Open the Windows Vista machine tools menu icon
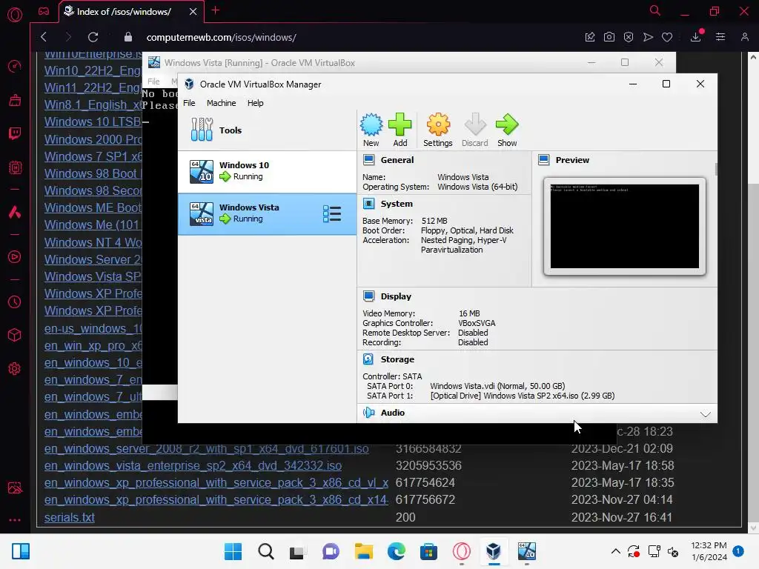Screen dimensions: 759x569 coord(332,213)
